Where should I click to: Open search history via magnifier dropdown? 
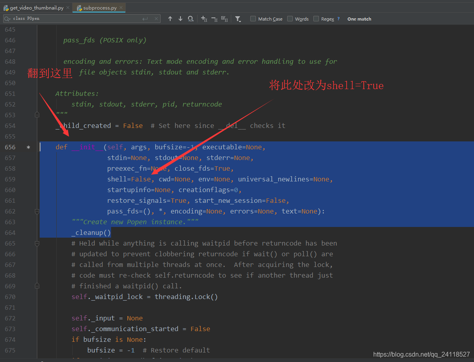click(7, 19)
